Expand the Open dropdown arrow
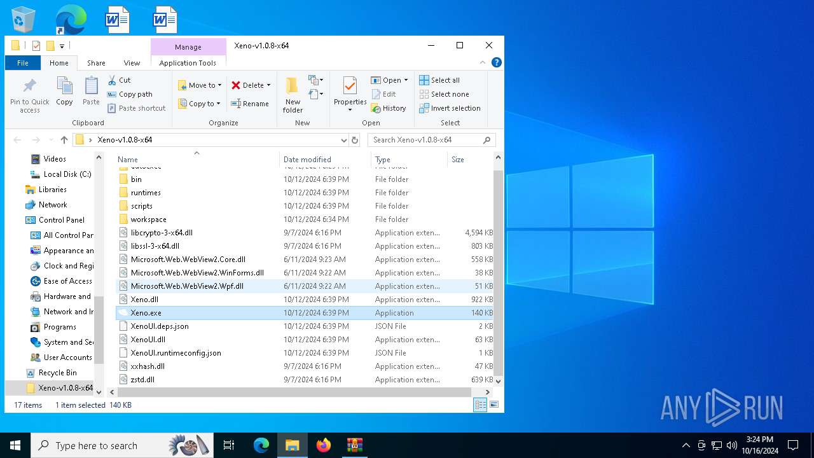 406,80
